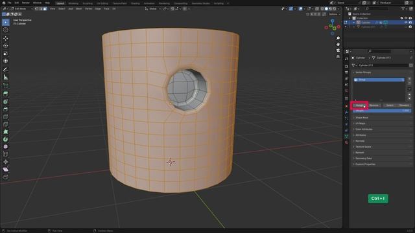This screenshot has height=233, width=415.
Task: Toggle X-ray display in viewport header
Action: point(317,8)
